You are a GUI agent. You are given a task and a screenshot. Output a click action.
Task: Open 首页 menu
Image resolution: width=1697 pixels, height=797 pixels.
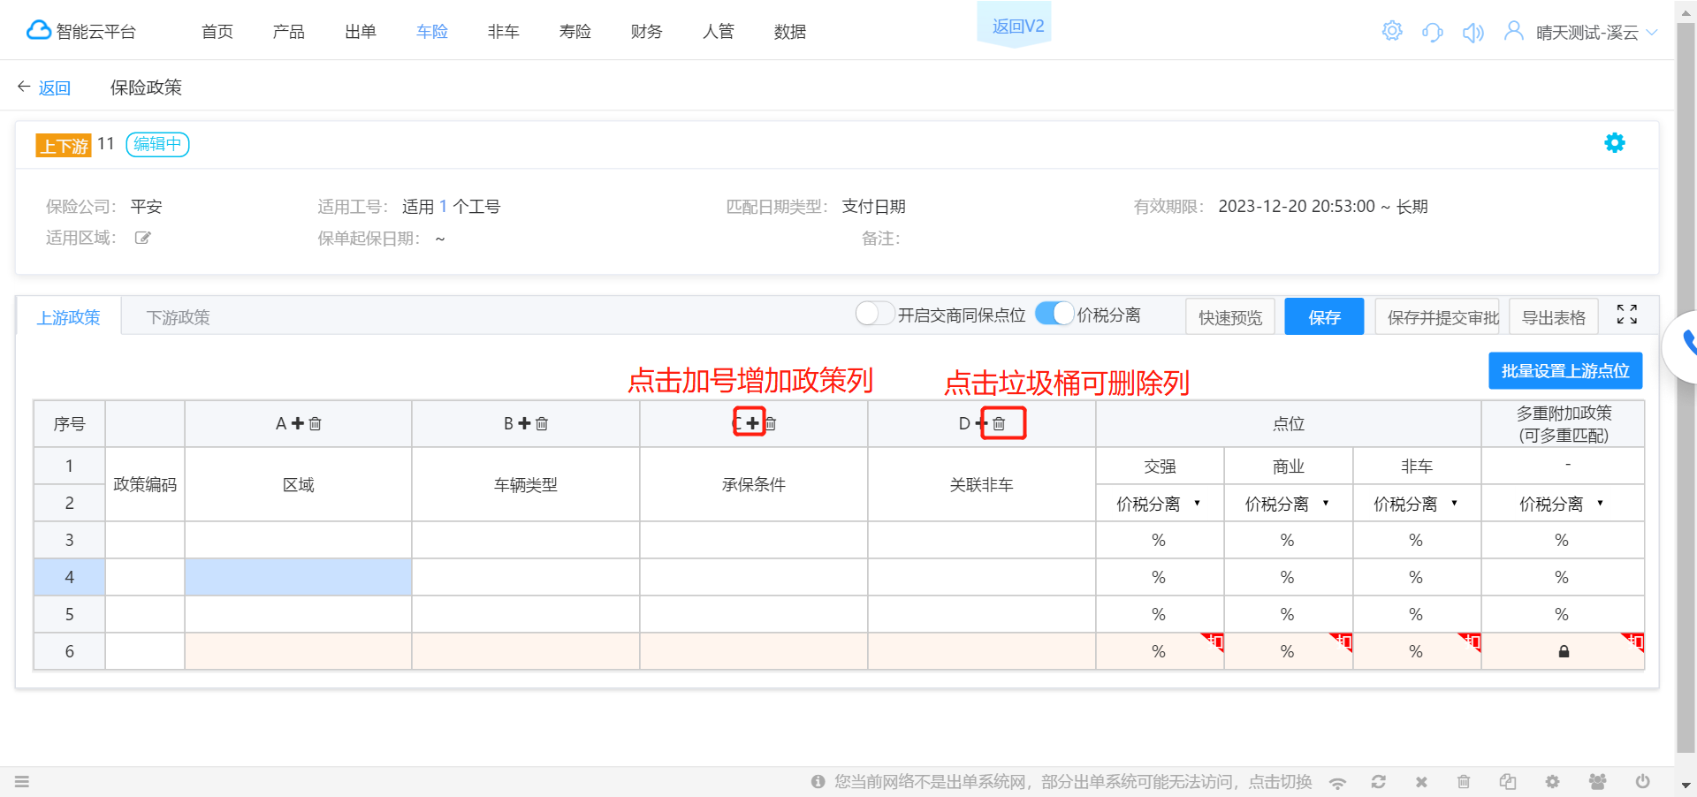[217, 32]
